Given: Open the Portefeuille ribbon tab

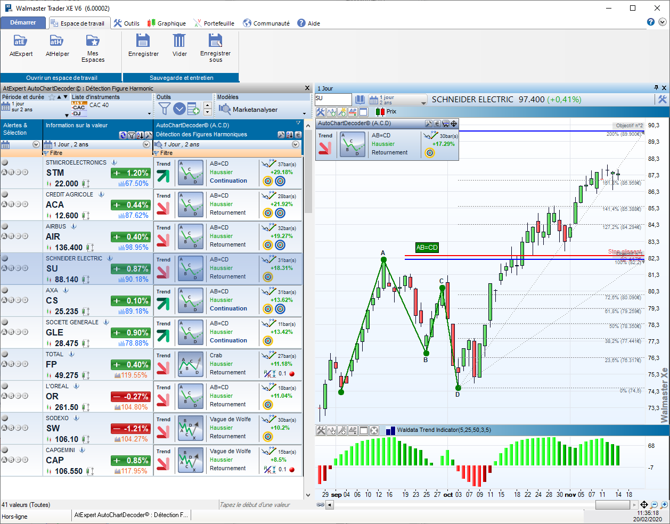Looking at the screenshot, I should 214,23.
